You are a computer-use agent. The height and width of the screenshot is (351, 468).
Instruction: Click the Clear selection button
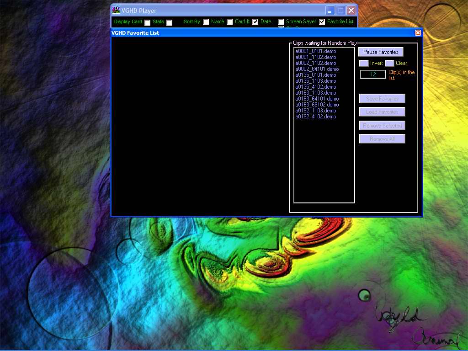pyautogui.click(x=389, y=63)
